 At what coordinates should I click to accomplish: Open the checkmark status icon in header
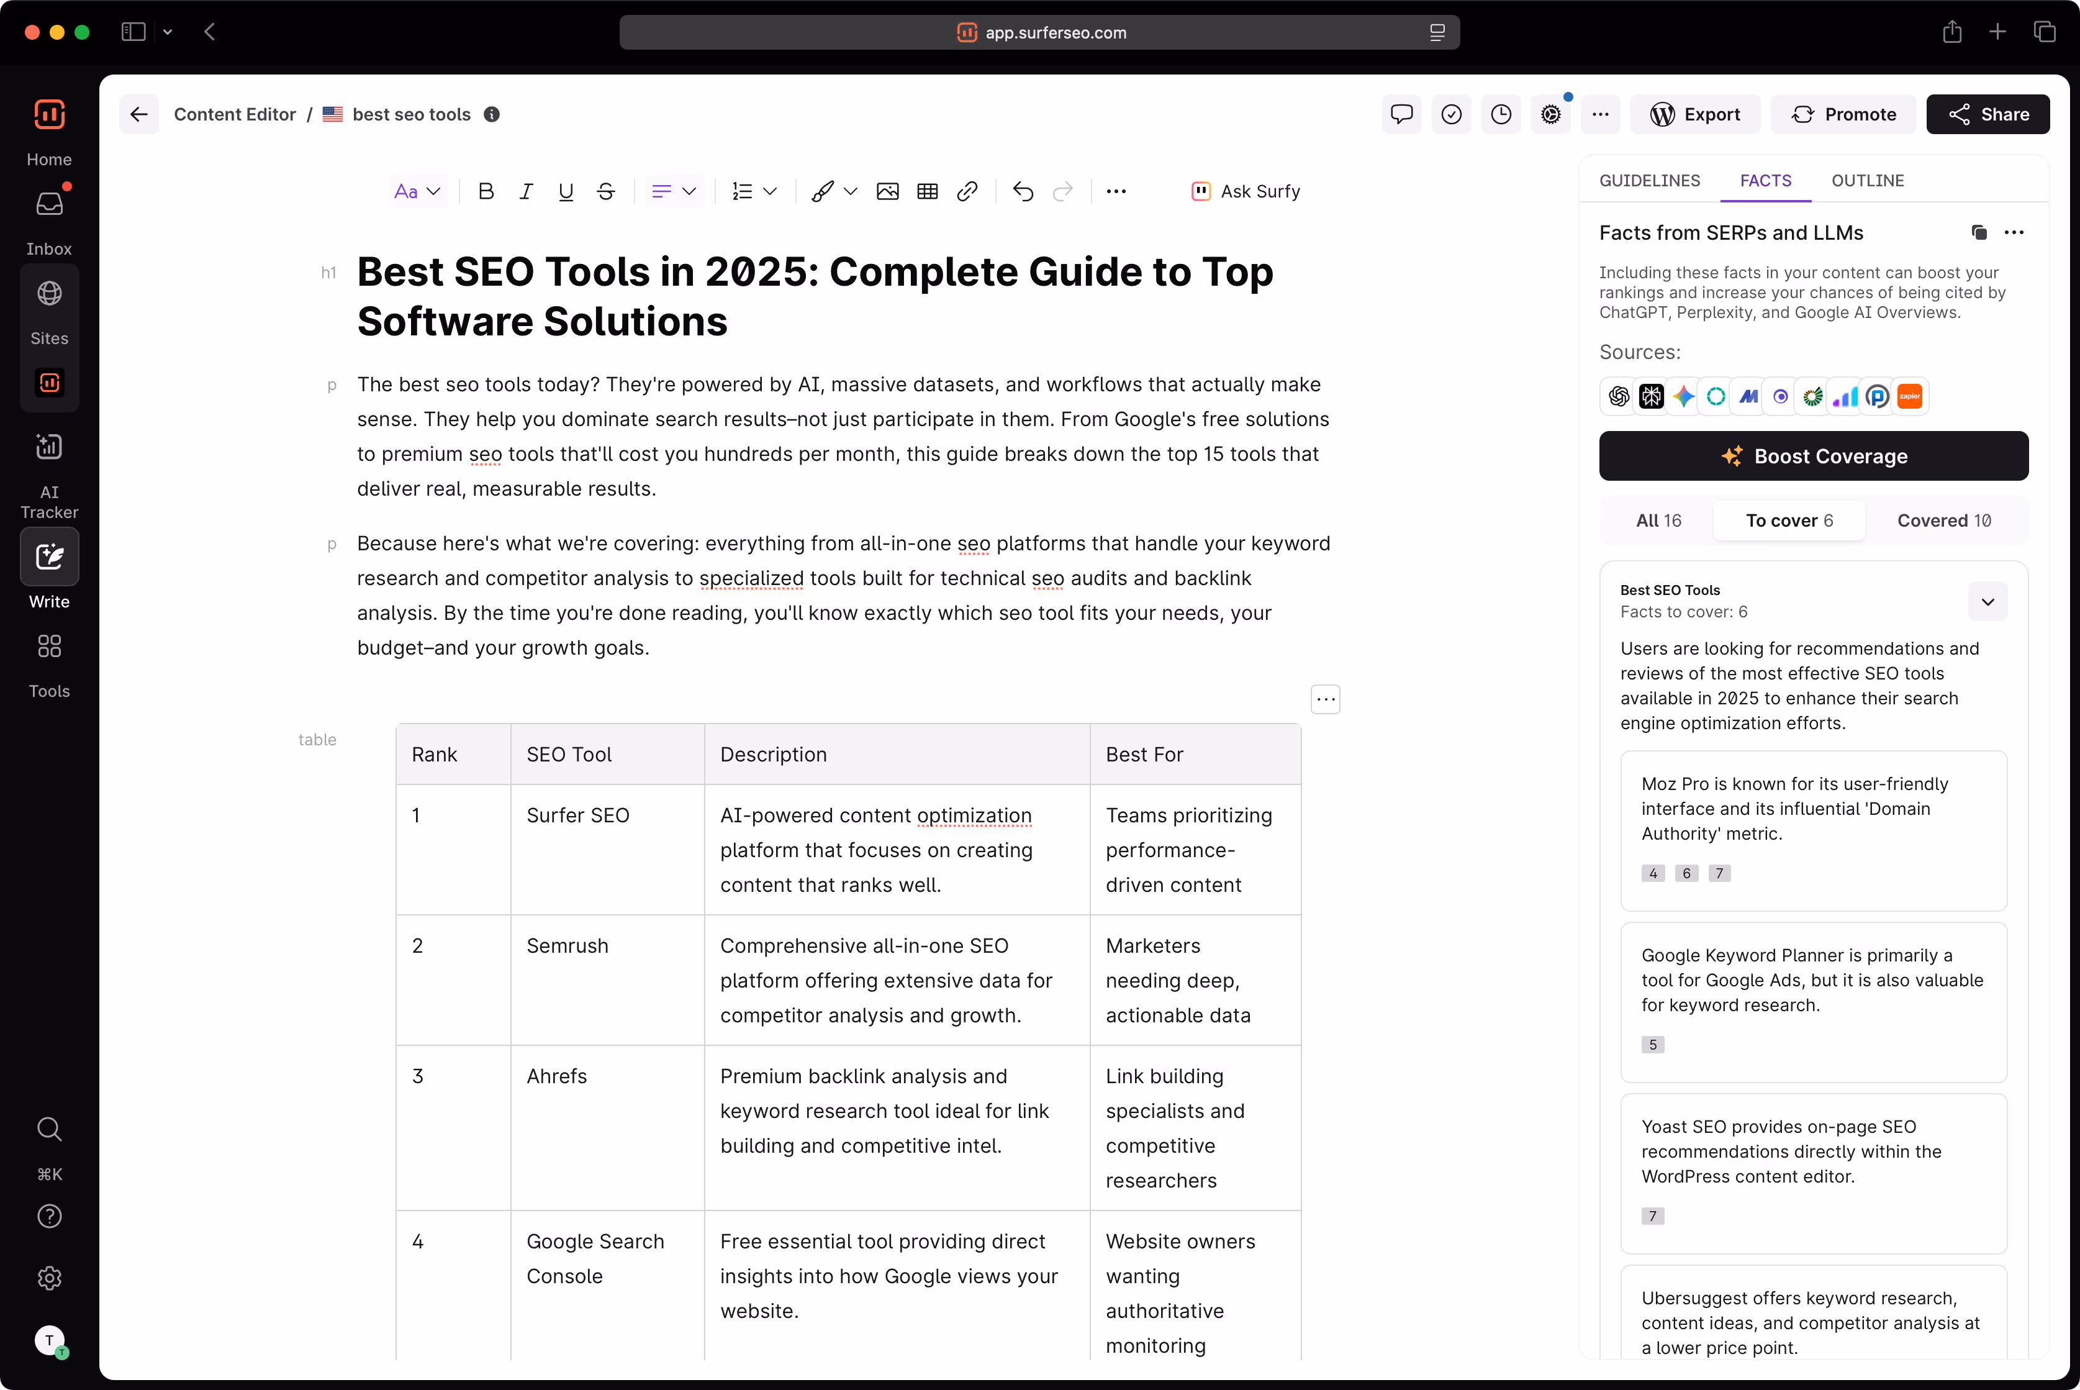point(1451,114)
